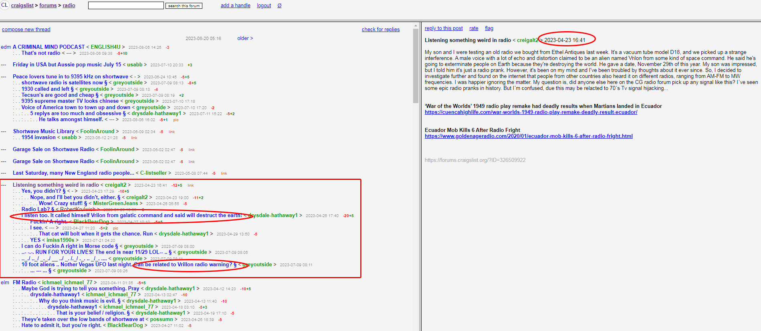Open '10 foot aliens .. Nother Vegas UFO' reply

pos(129,265)
